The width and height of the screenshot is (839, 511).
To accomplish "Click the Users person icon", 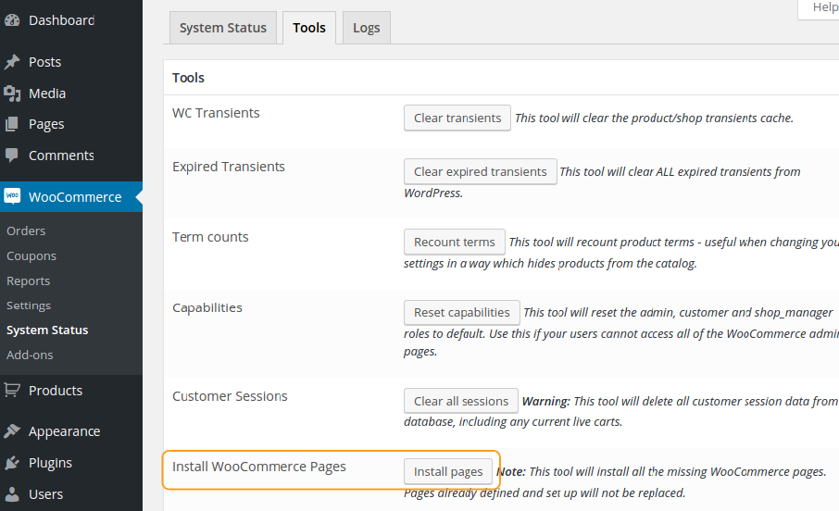I will (12, 494).
